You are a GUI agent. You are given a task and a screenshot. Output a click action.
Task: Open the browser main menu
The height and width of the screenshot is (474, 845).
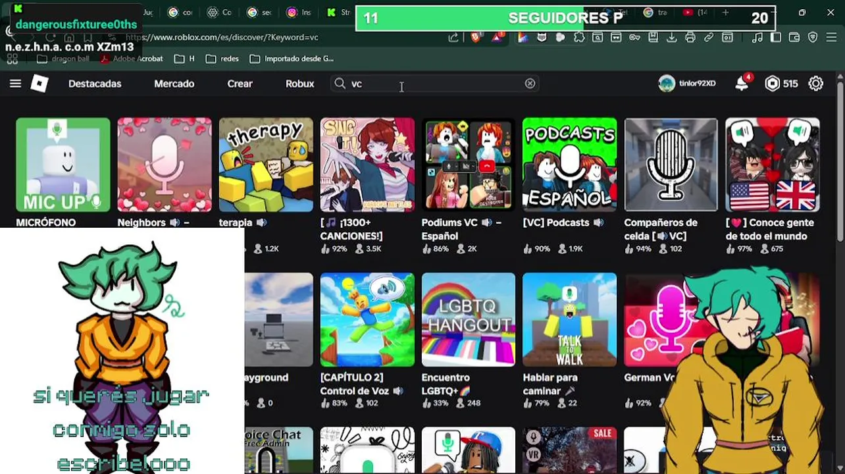click(832, 38)
